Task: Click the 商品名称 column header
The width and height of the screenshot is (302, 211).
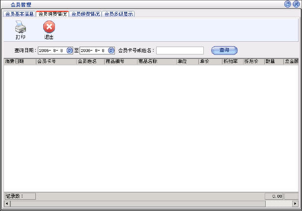Action: tap(156, 62)
